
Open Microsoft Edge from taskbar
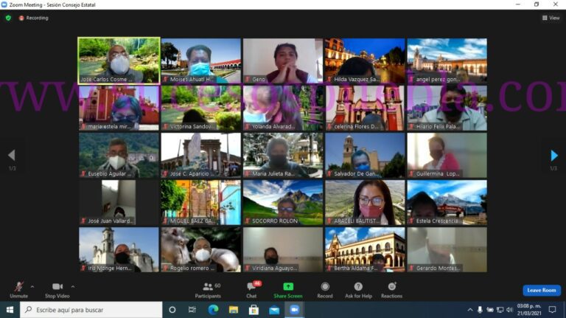click(214, 310)
